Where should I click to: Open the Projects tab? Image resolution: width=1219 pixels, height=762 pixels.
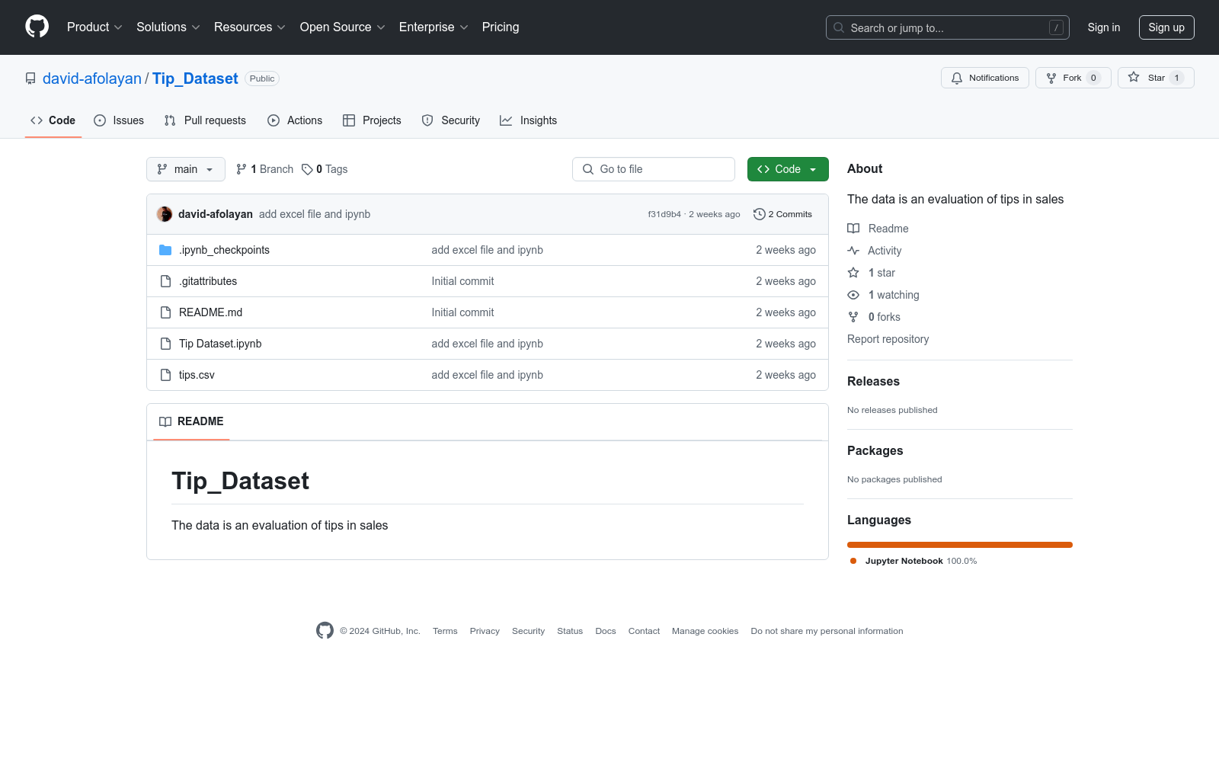click(372, 120)
